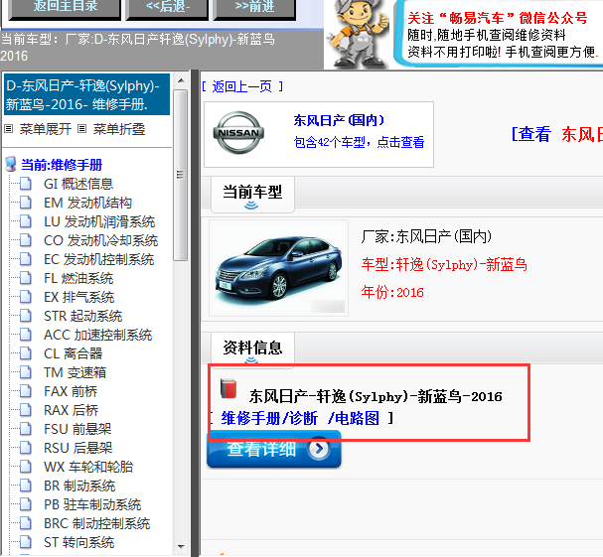603x557 pixels.
Task: Select the 当前车型 section tab
Action: pyautogui.click(x=252, y=195)
